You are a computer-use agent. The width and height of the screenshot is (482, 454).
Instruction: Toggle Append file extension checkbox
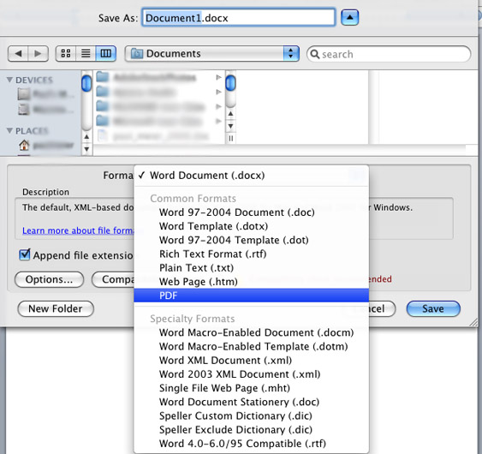(x=25, y=255)
